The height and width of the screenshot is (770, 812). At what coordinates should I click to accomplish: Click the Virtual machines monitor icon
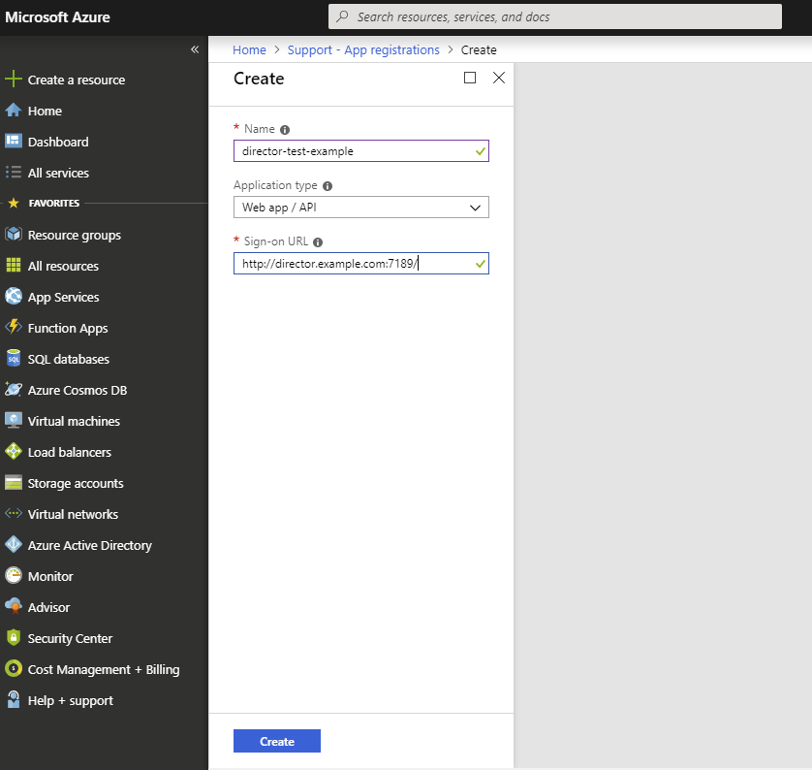[14, 421]
